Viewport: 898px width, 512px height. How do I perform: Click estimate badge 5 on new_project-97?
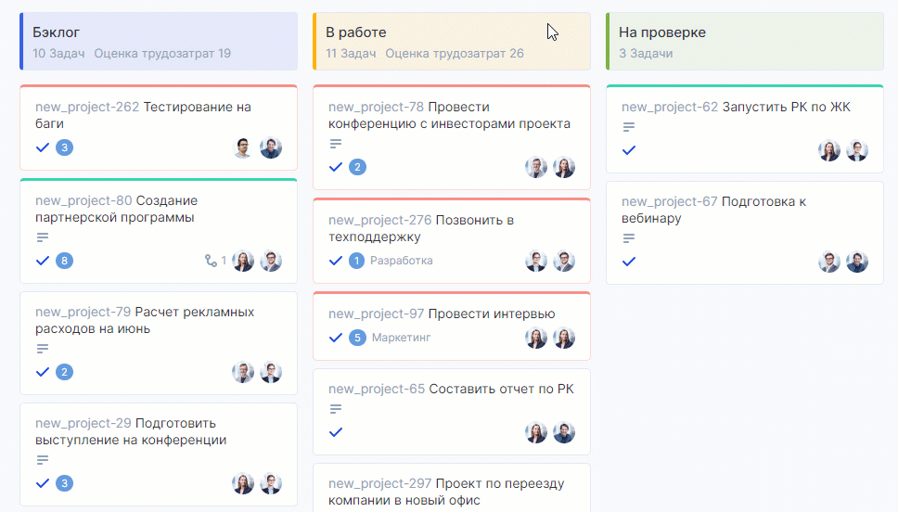[x=357, y=338]
